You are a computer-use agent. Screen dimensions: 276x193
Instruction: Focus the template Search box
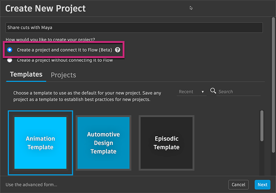tap(238, 92)
